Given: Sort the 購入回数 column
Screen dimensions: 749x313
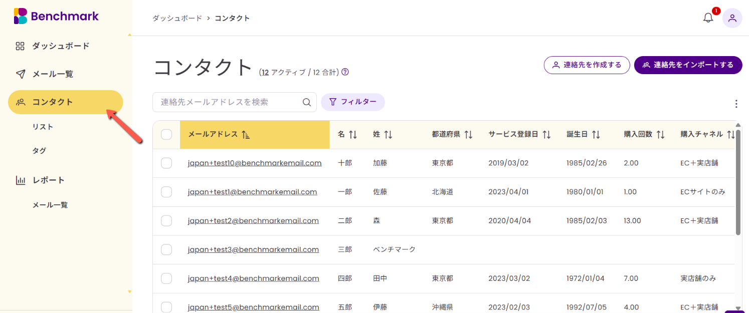Looking at the screenshot, I should tap(660, 134).
